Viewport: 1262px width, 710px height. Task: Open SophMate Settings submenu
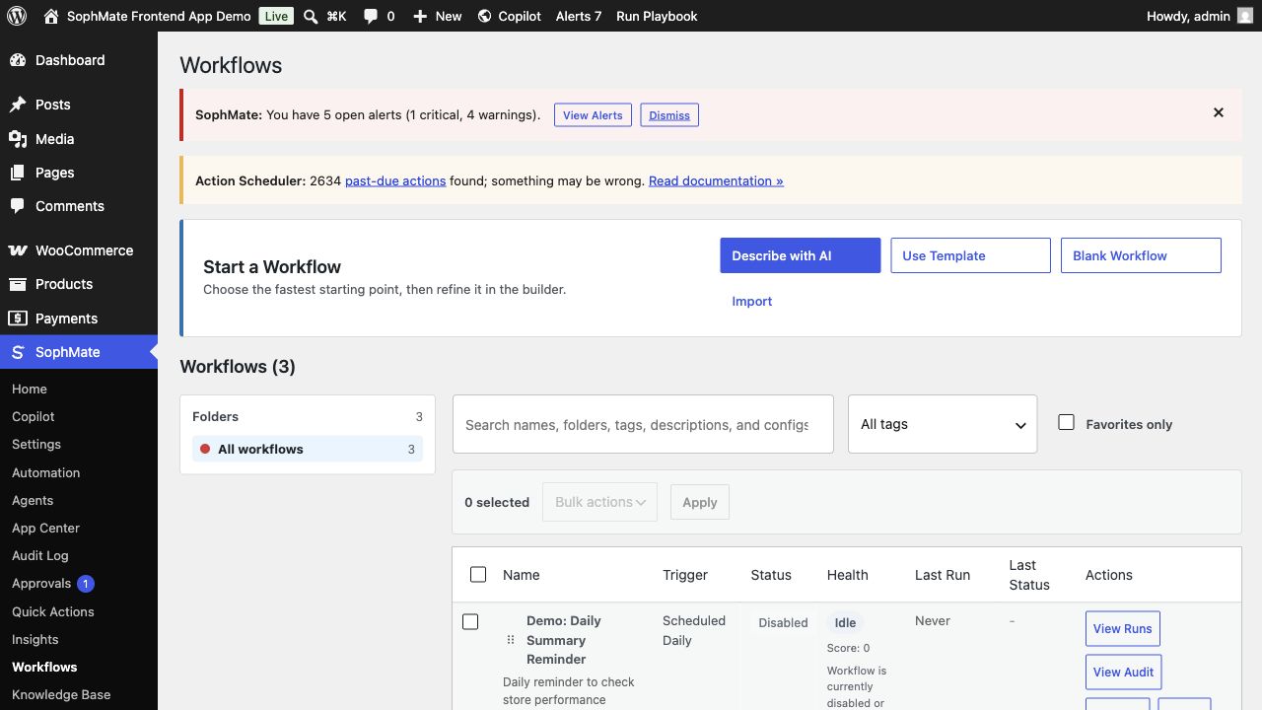(36, 444)
